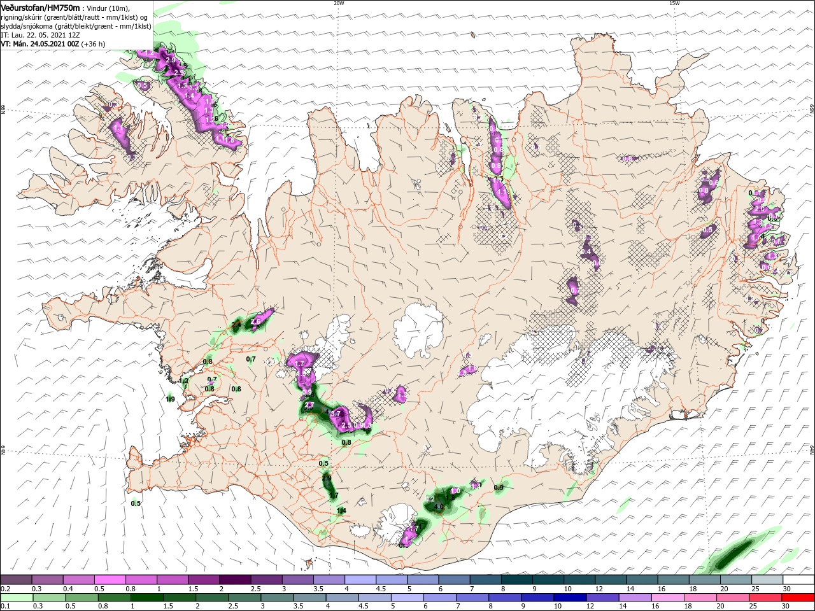This screenshot has width=815, height=611.
Task: Click the offshore '0.5' value southwest of Reykjanes
Action: pyautogui.click(x=136, y=503)
